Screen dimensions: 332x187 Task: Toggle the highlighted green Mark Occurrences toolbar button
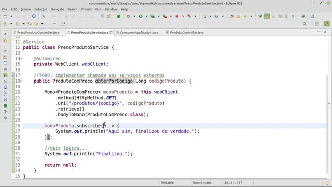pos(267,16)
